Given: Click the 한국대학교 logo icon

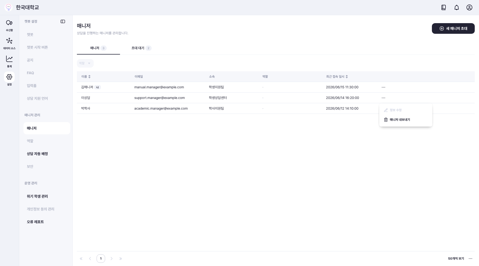Looking at the screenshot, I should 9,7.
